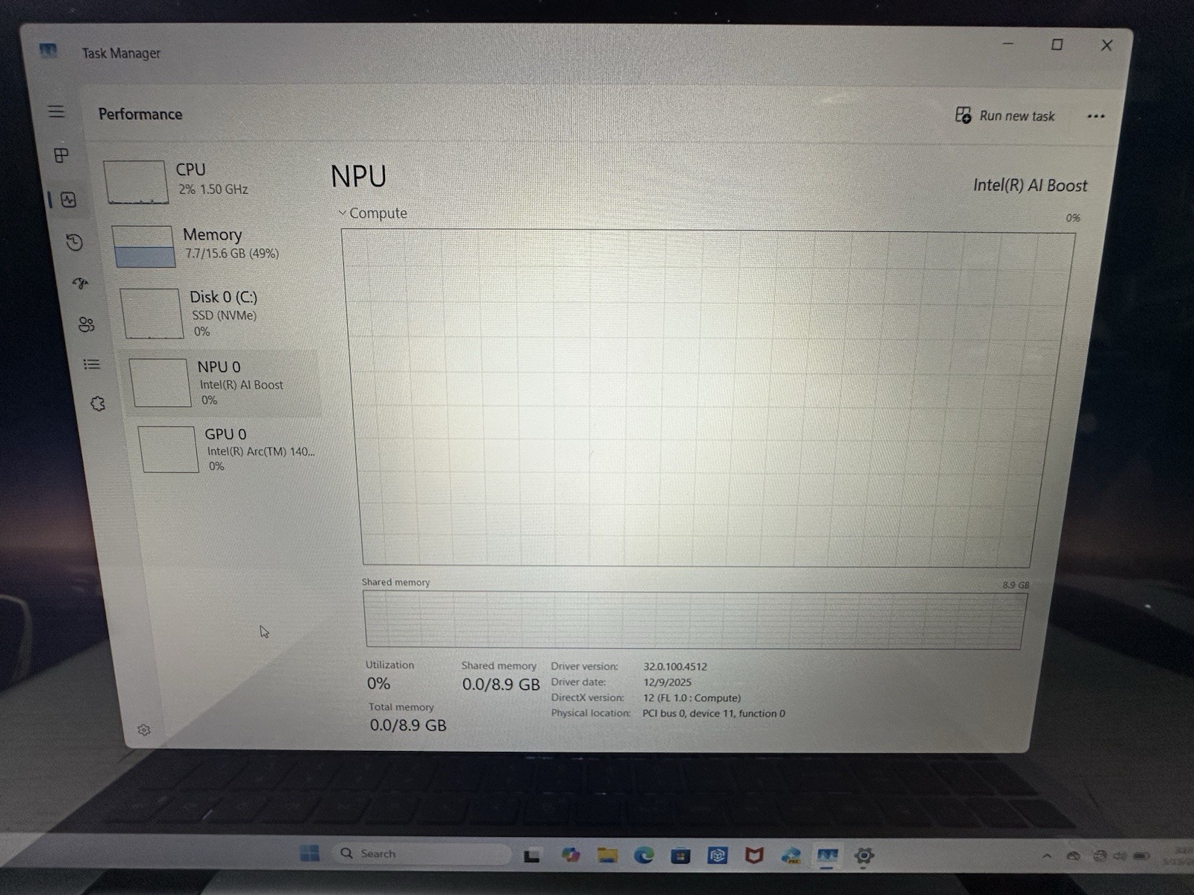This screenshot has height=895, width=1194.
Task: Click the taskbar Search box
Action: point(422,853)
